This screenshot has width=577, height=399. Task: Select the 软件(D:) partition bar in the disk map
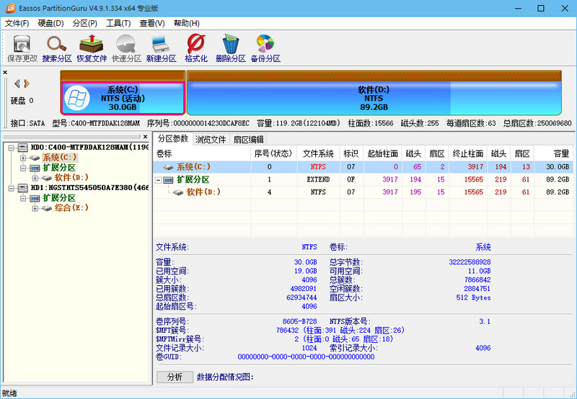click(x=374, y=97)
